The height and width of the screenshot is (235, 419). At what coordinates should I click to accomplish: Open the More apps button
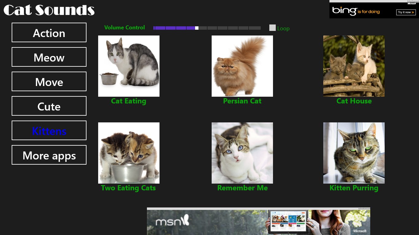[49, 155]
